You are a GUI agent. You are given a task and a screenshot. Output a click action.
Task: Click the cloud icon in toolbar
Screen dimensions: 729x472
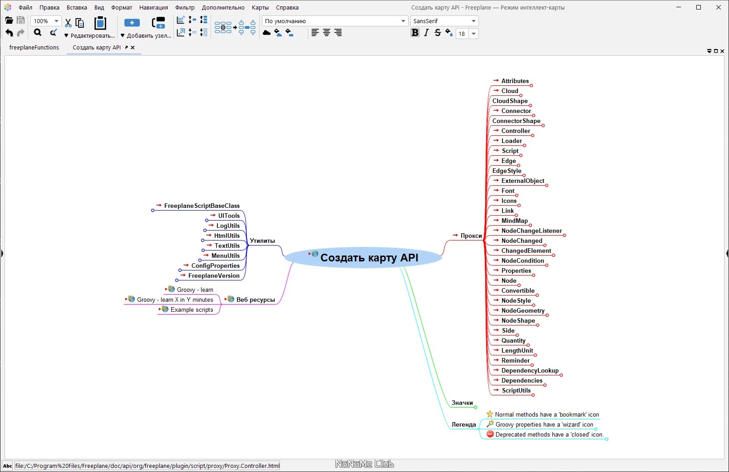point(267,33)
